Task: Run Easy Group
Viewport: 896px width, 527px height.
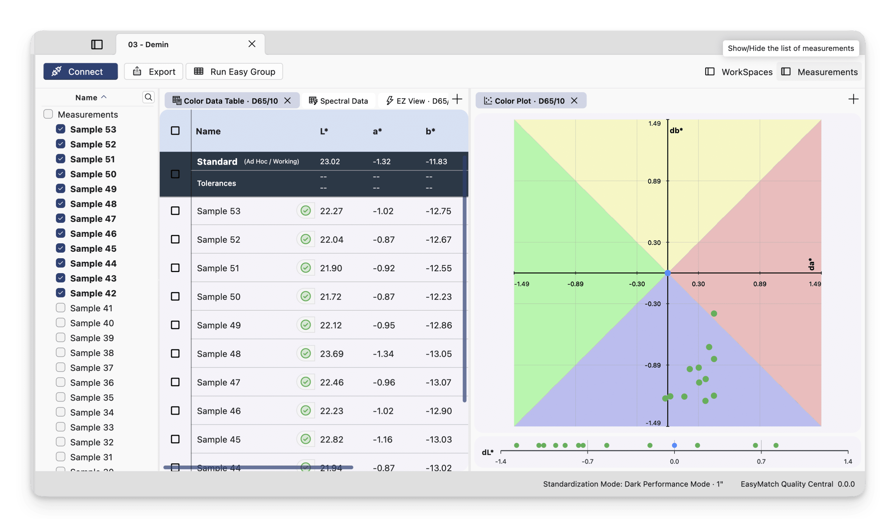Action: [x=234, y=72]
